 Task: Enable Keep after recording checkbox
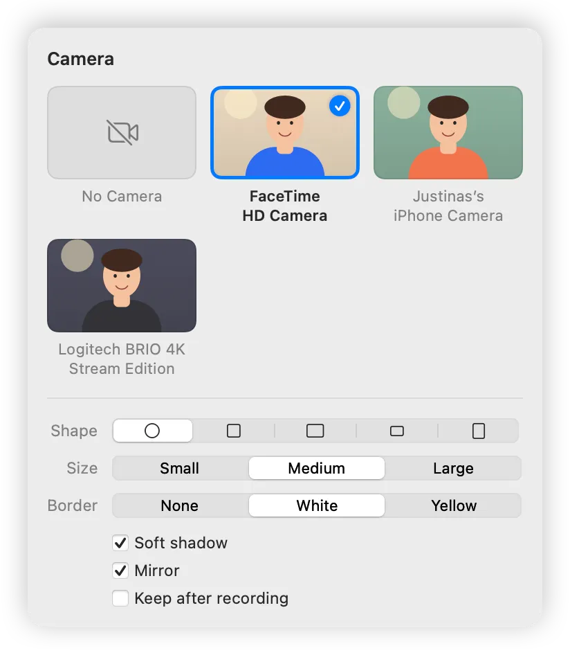click(x=120, y=598)
